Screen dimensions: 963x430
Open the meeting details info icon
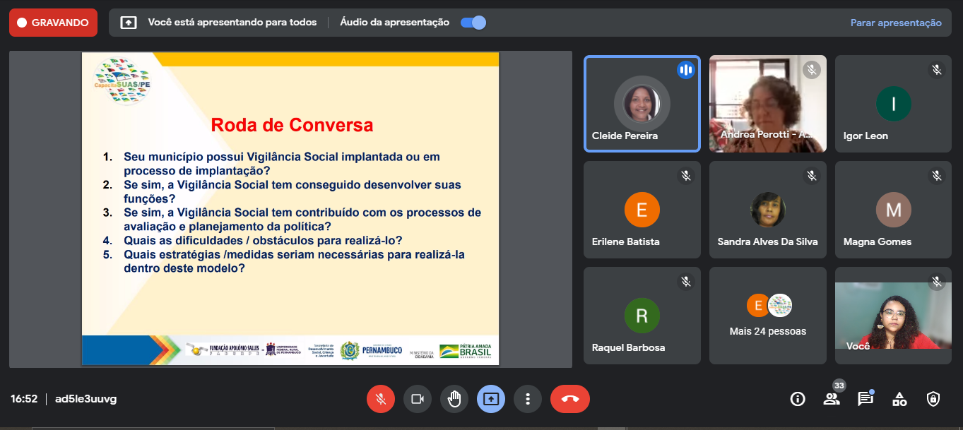coord(798,399)
